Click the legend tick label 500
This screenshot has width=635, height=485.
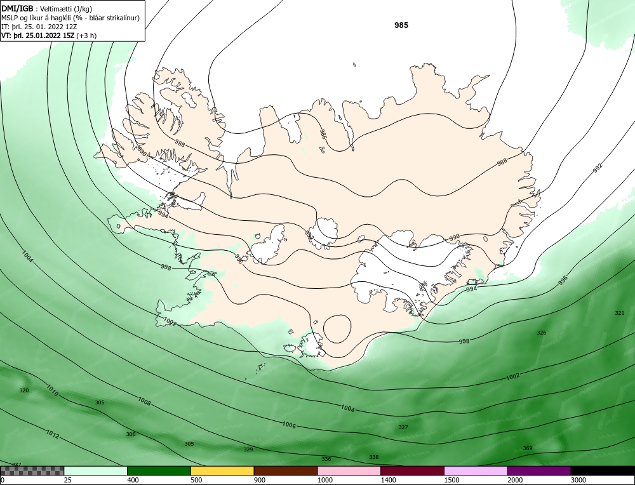pos(196,480)
